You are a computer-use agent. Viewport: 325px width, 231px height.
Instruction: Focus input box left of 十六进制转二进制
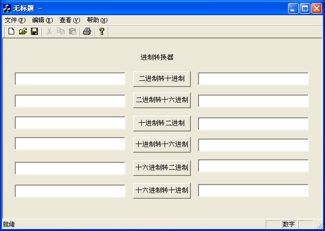pos(70,168)
